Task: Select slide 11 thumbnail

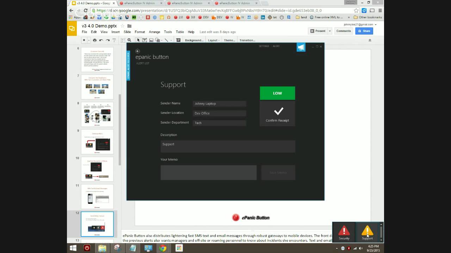Action: point(97,196)
